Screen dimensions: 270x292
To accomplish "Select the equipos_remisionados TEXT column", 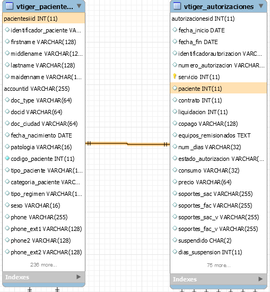I will click(x=219, y=135).
